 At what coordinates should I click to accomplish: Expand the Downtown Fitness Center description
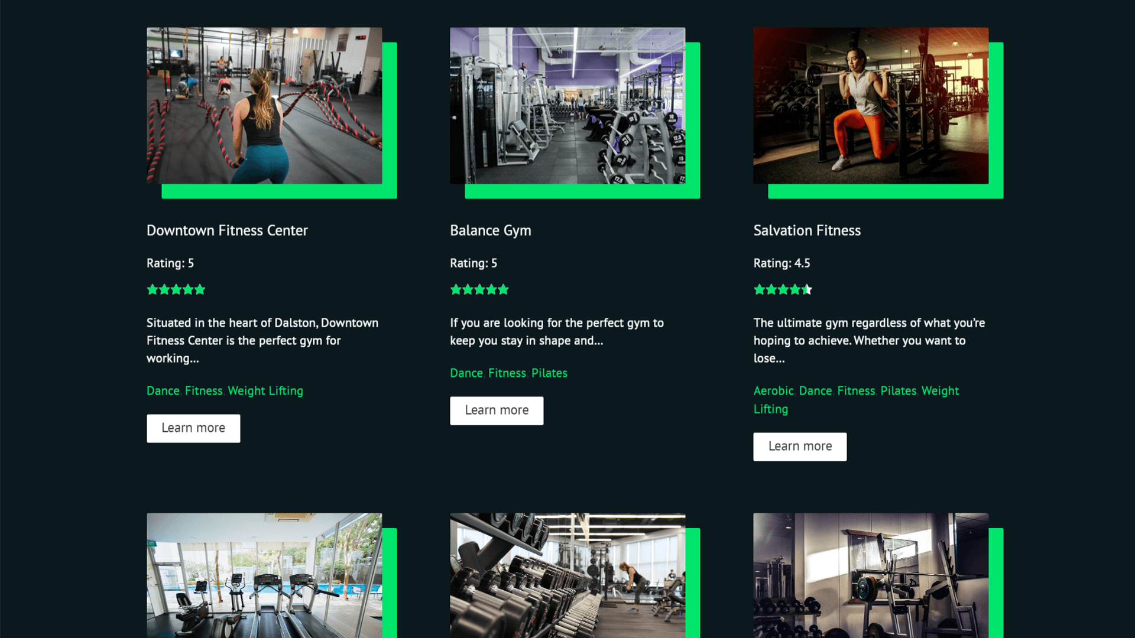coord(193,428)
